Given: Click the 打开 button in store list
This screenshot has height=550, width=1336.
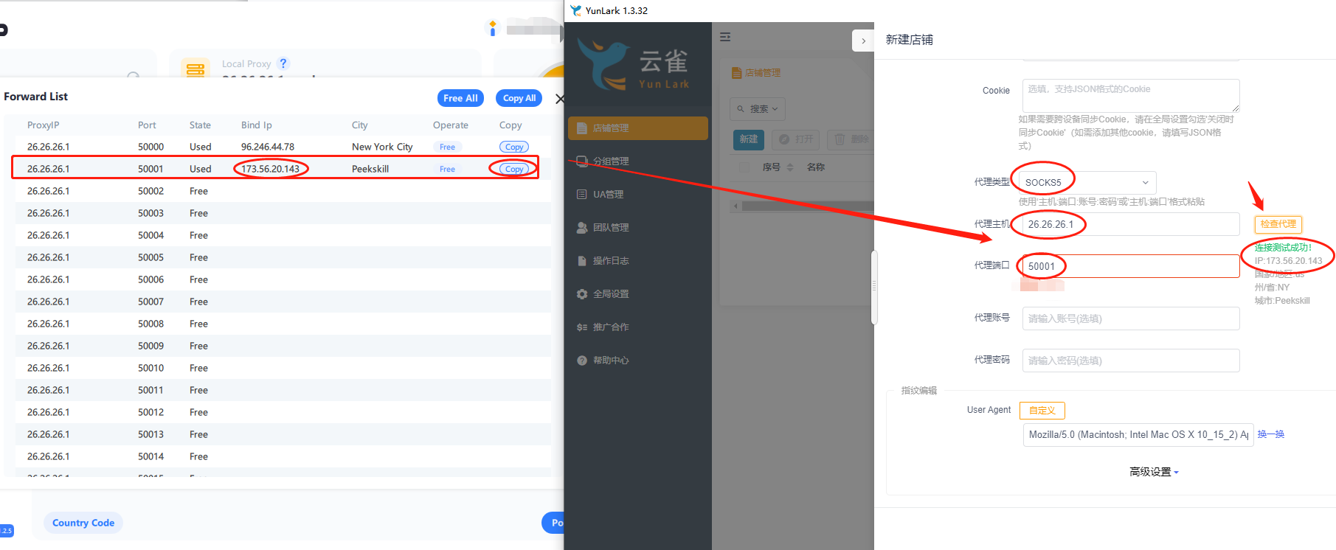Looking at the screenshot, I should pos(796,139).
